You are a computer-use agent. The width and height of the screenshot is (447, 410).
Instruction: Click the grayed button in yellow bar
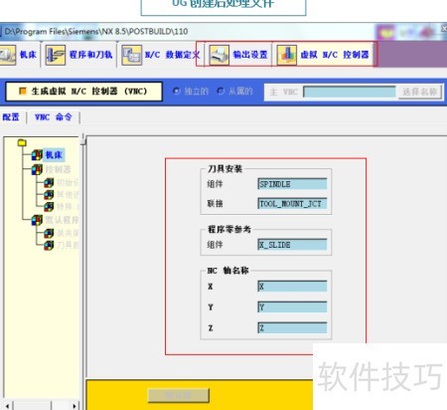click(x=179, y=395)
